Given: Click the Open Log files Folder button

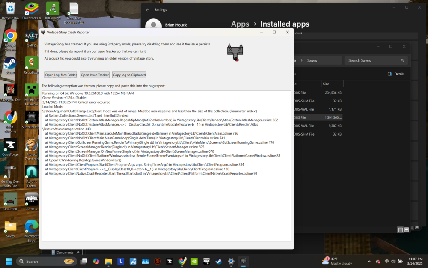Looking at the screenshot, I should tap(60, 74).
